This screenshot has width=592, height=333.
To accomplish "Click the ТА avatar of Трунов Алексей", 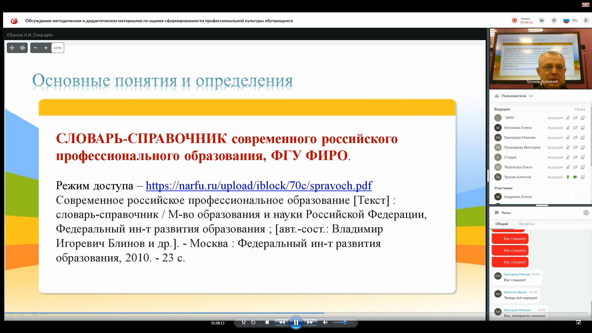I will point(498,177).
